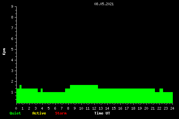Select the Storm legend label
Image resolution: width=179 pixels, height=119 pixels.
click(61, 113)
